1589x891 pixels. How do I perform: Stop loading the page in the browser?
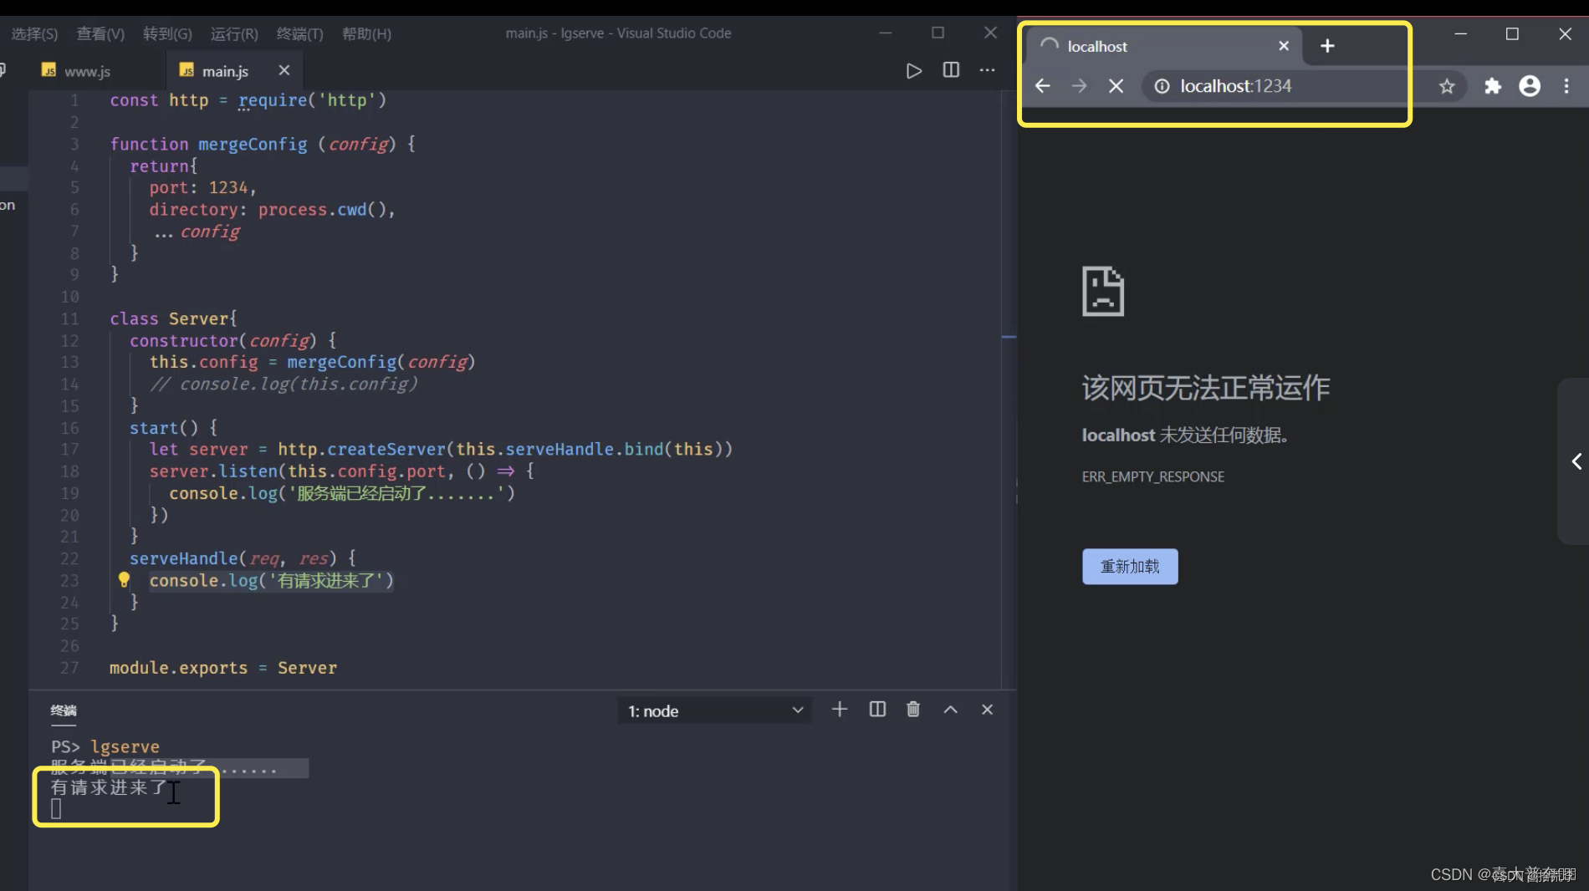1116,85
